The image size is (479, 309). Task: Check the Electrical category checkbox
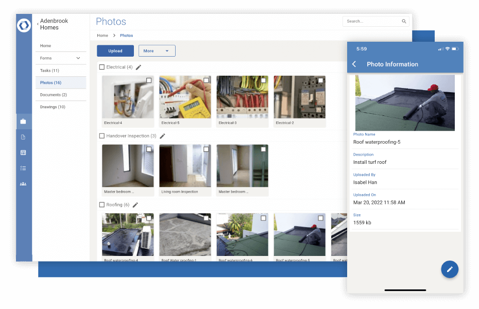click(x=101, y=67)
